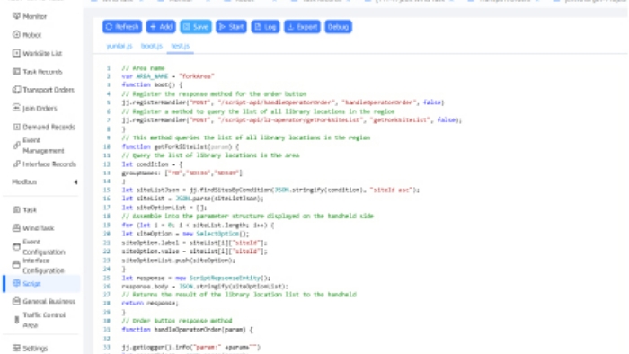629x354 pixels.
Task: Click the "// Area name" comment line
Action: (x=143, y=68)
